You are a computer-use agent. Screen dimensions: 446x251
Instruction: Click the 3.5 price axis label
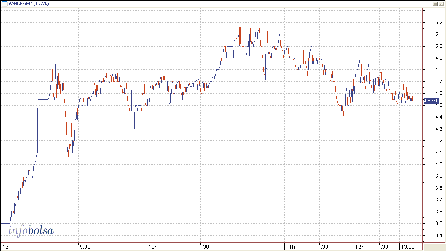pos(438,223)
